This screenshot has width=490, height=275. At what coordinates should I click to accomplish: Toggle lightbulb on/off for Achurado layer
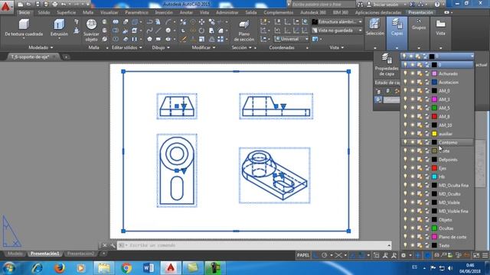coord(405,73)
